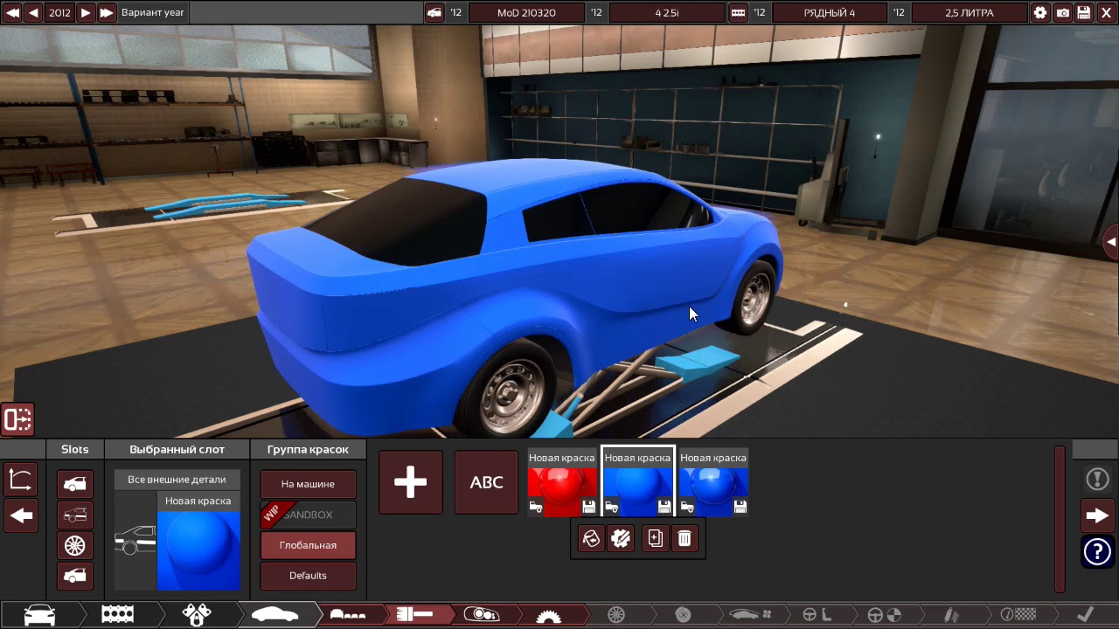Open the car model icon in top bar
1119x629 pixels.
point(434,12)
